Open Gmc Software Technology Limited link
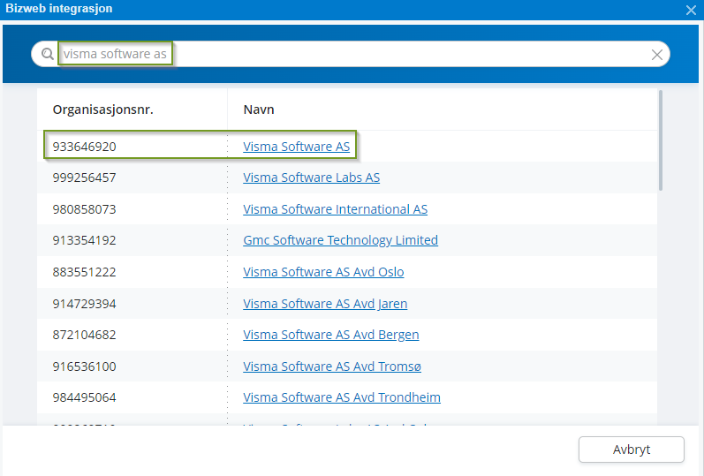This screenshot has width=704, height=476. coord(340,240)
